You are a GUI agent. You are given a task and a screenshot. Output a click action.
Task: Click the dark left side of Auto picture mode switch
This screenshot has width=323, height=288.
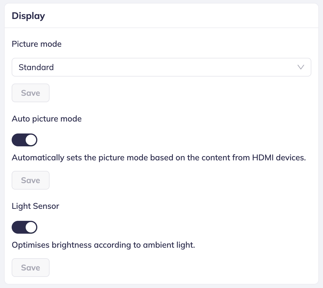click(18, 140)
